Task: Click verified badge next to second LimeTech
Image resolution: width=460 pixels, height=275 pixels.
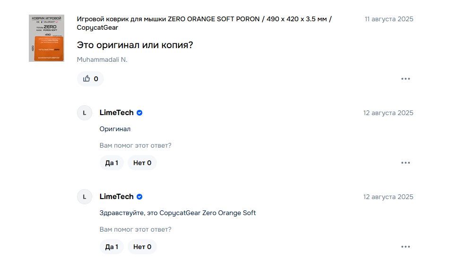Action: (x=140, y=197)
